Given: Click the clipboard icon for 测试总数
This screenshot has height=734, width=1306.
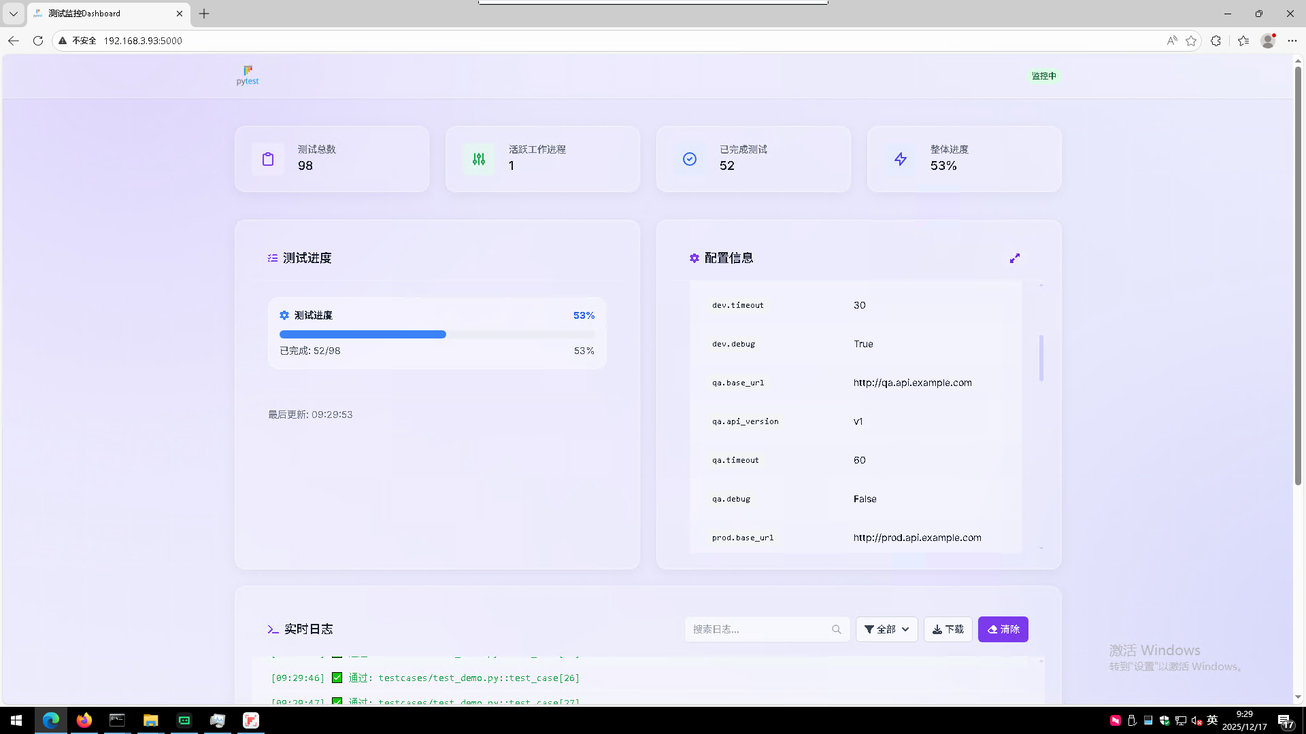Looking at the screenshot, I should tap(268, 159).
